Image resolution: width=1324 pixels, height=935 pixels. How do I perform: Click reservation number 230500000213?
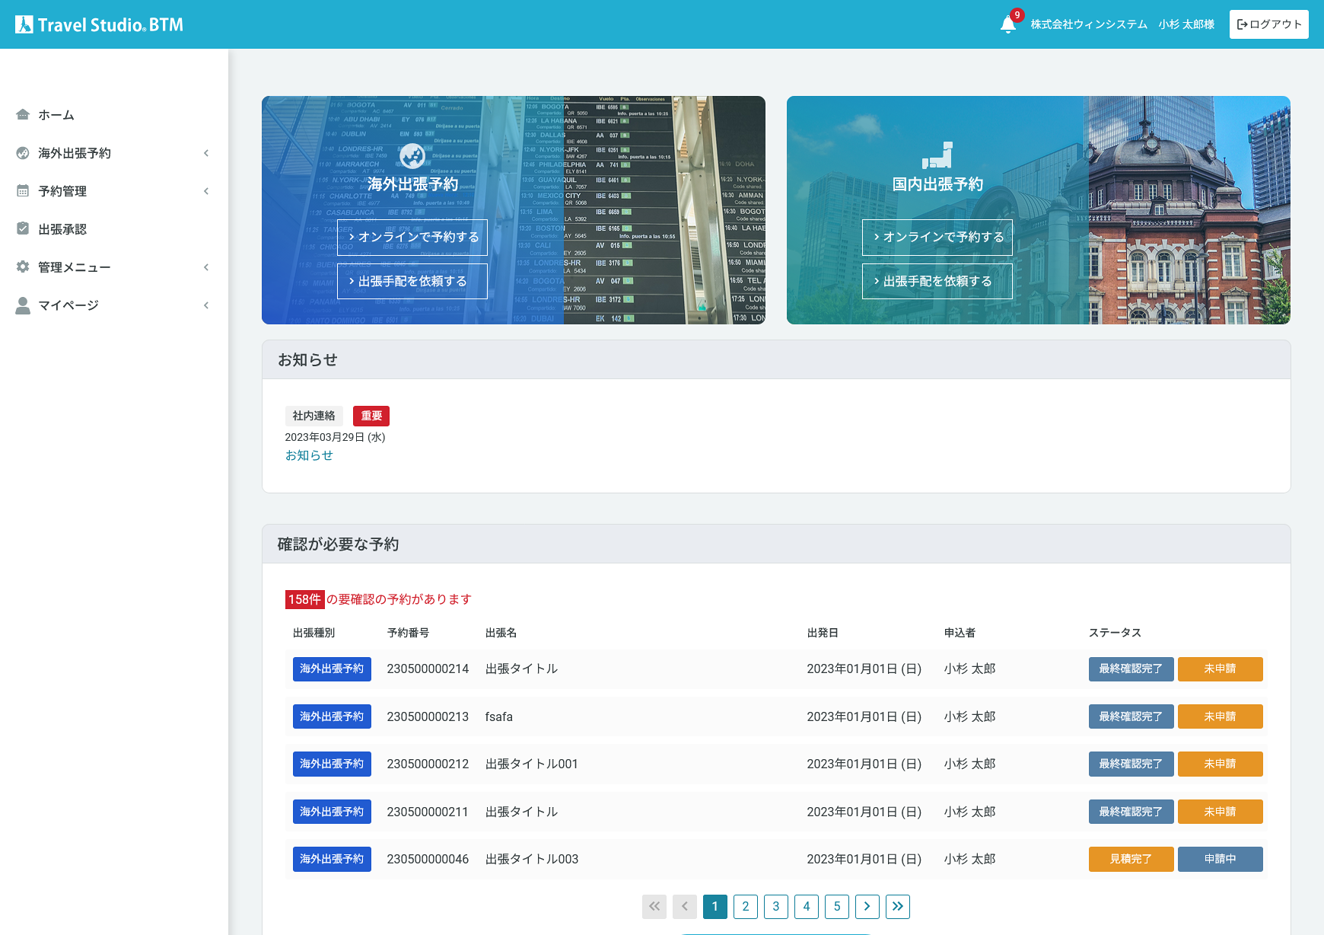pos(428,716)
